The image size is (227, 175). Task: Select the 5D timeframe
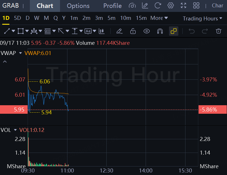(18, 18)
